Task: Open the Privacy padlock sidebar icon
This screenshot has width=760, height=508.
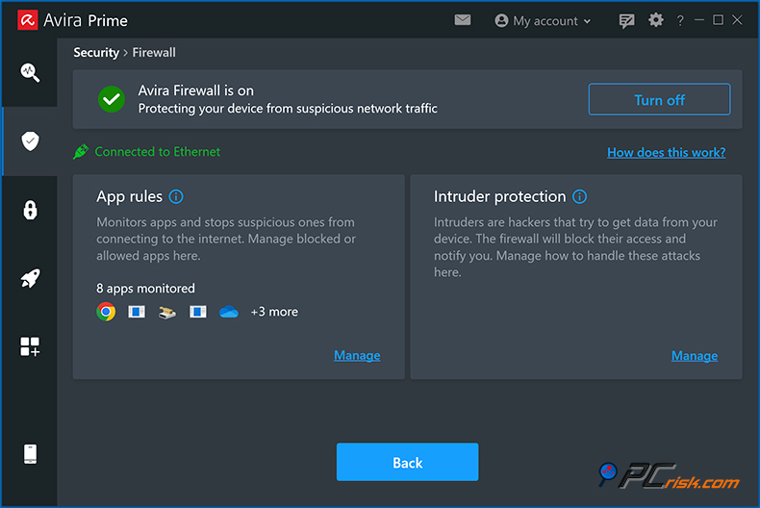Action: pyautogui.click(x=30, y=210)
